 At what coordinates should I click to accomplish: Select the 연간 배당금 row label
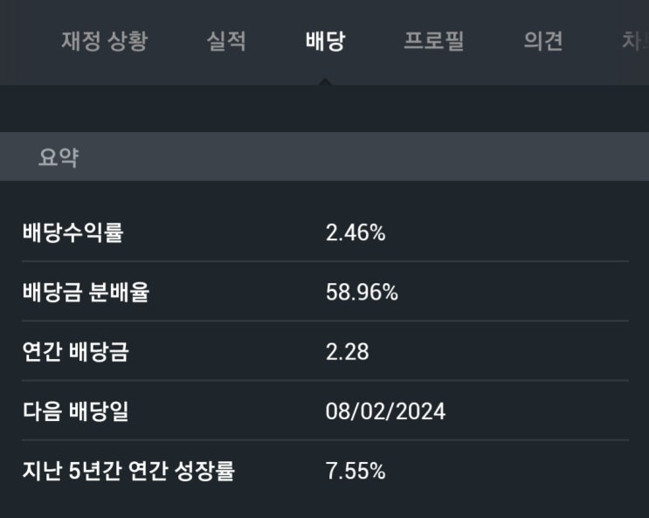pos(76,351)
